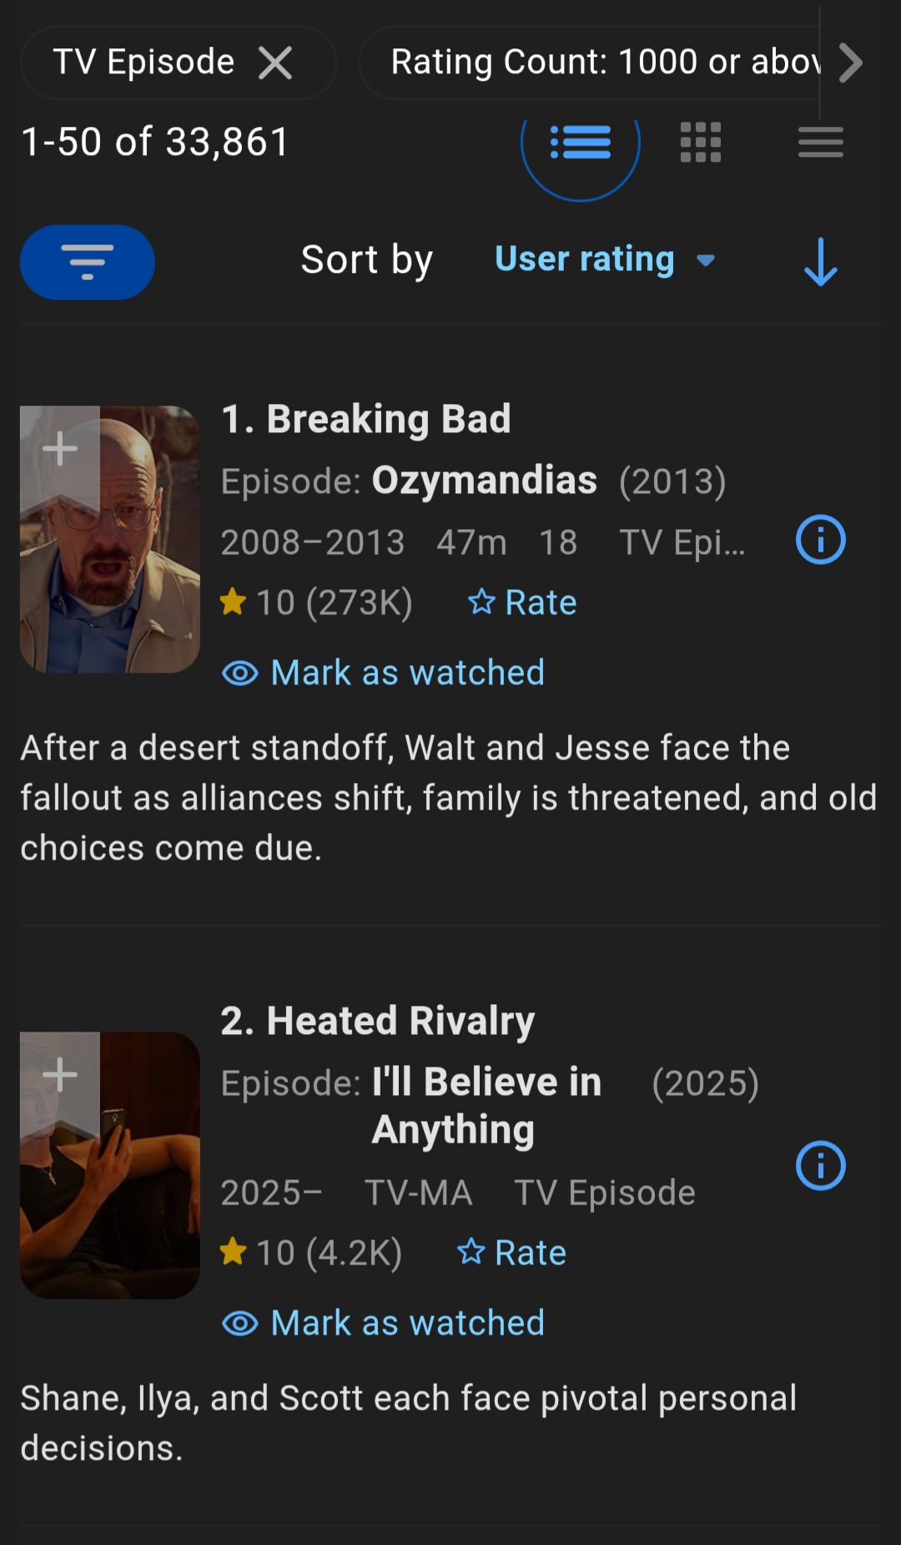901x1545 pixels.
Task: Rate the Ozymandias episode
Action: pyautogui.click(x=522, y=603)
